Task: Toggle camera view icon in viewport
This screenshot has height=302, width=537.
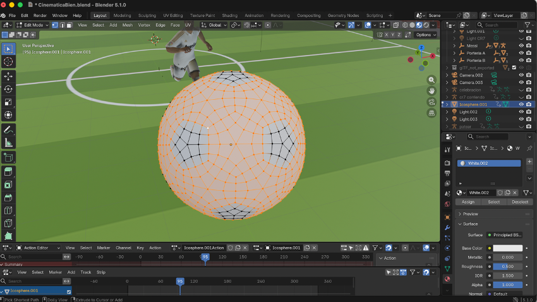Action: [431, 102]
